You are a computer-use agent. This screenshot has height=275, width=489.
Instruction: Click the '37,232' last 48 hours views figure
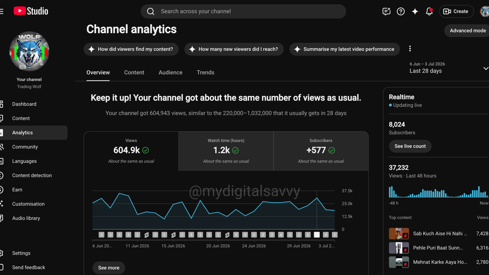[399, 168]
